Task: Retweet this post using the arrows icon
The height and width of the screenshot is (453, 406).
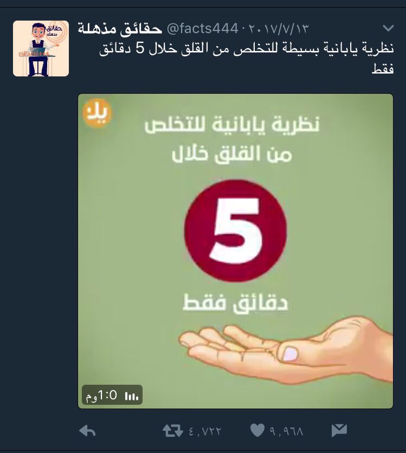Action: click(x=172, y=430)
